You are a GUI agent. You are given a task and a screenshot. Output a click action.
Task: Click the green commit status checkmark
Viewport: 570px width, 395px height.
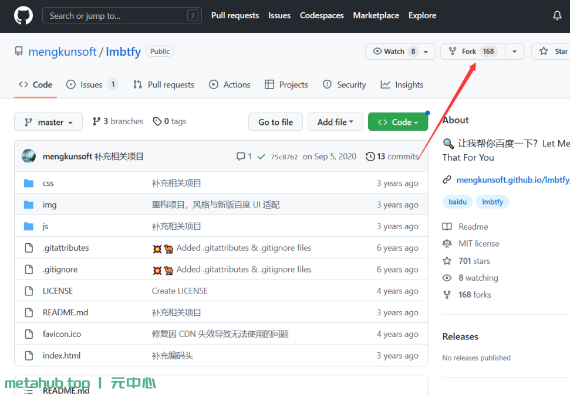coord(261,156)
